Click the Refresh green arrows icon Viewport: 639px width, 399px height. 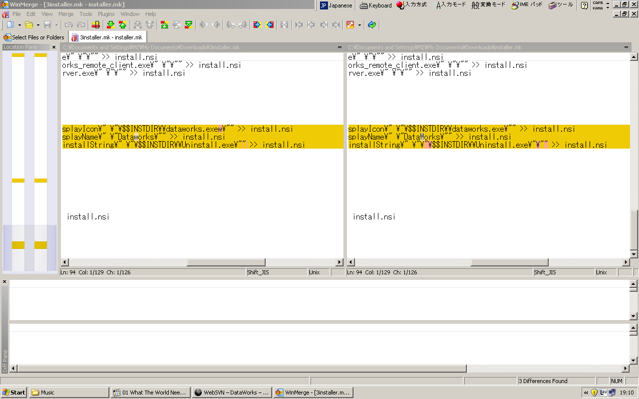[x=372, y=24]
